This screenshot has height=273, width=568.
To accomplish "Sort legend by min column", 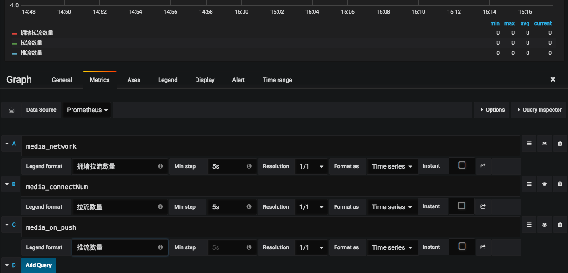I will click(x=495, y=23).
